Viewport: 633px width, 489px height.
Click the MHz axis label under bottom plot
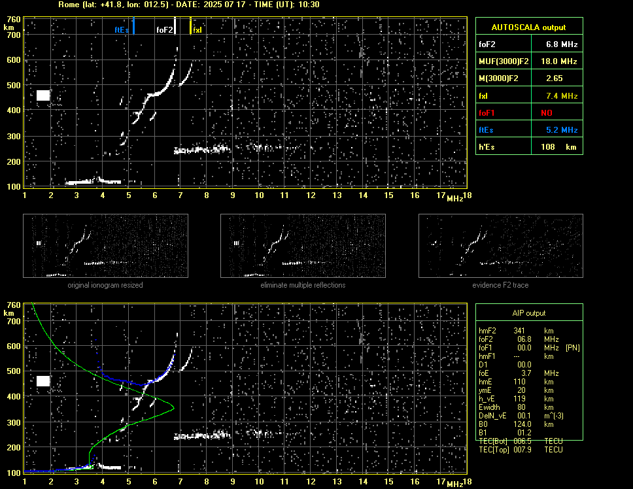[454, 484]
